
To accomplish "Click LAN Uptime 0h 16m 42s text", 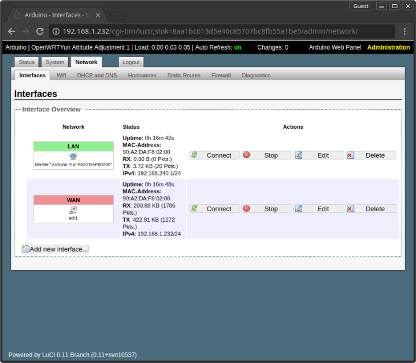I will point(148,138).
